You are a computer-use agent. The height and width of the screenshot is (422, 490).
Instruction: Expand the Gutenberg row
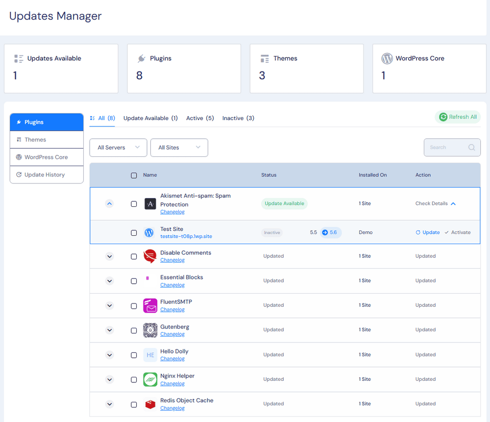(109, 330)
